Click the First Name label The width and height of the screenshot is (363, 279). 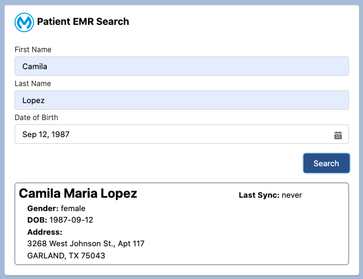pos(33,50)
